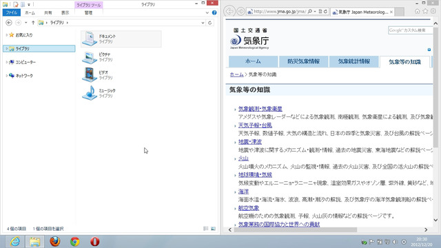Switch to the 共有 ribbon tab

48,12
